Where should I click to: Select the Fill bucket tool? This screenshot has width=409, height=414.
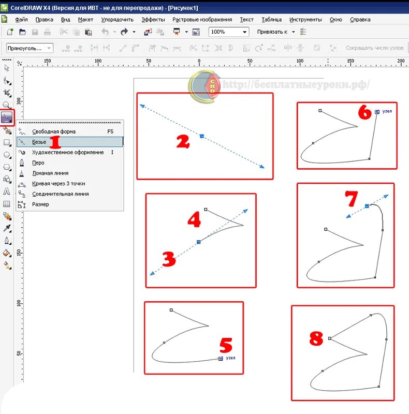point(7,253)
